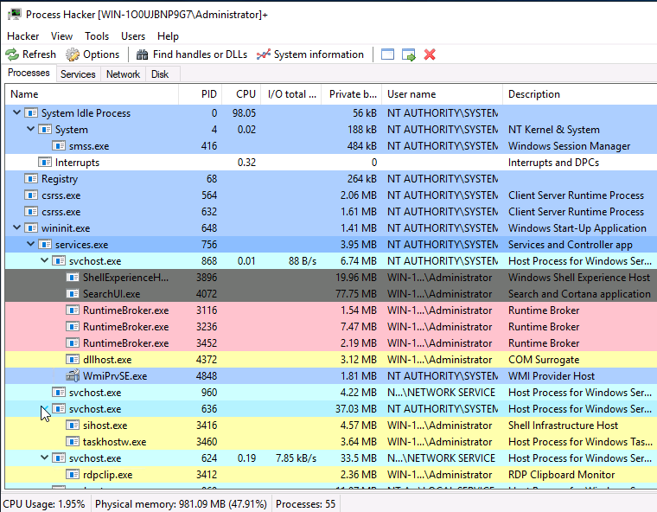Image resolution: width=657 pixels, height=512 pixels.
Task: Sort by the PID column header
Action: 201,94
